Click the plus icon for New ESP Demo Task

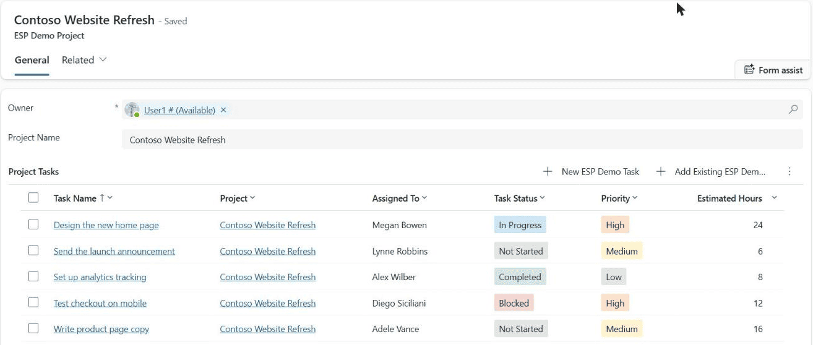coord(548,171)
